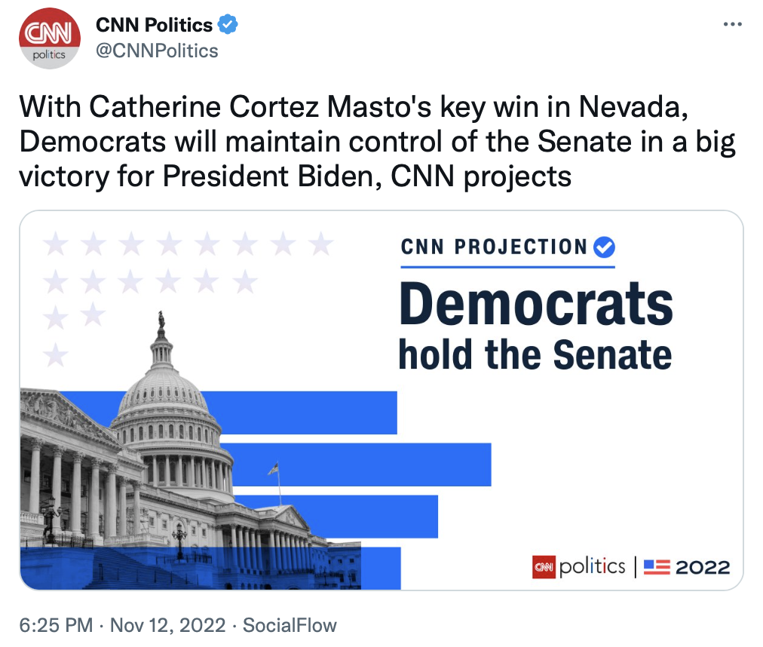Image resolution: width=763 pixels, height=647 pixels.
Task: Click the CNN Politics display name
Action: click(x=154, y=25)
